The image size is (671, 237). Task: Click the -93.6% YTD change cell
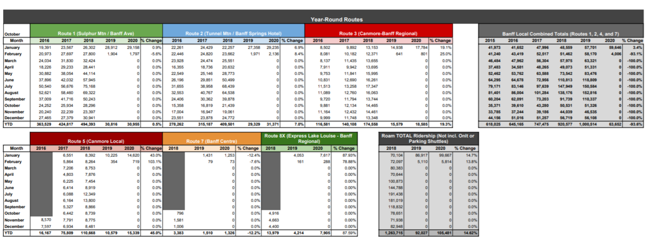635,123
